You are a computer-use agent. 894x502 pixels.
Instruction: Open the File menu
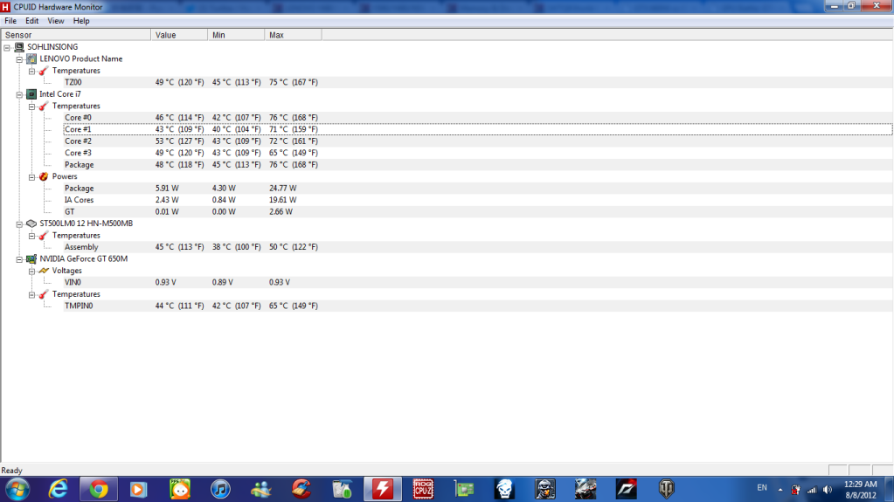[10, 20]
